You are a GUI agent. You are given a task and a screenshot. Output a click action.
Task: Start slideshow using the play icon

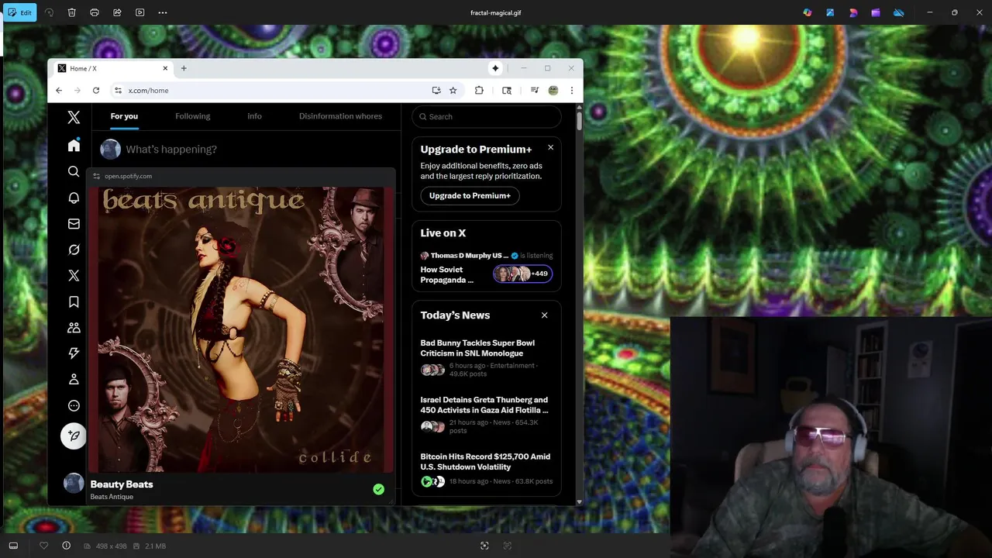tap(140, 12)
